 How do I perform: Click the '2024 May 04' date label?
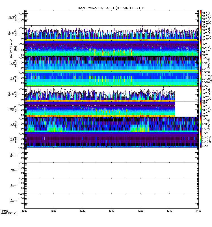[x=9, y=213]
